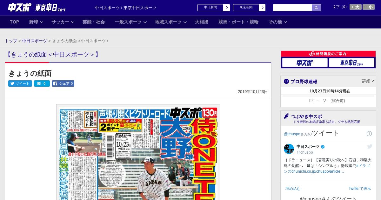Click 10月23日10時14分現在 timestamp text
Image resolution: width=381 pixels, height=200 pixels.
click(x=330, y=91)
